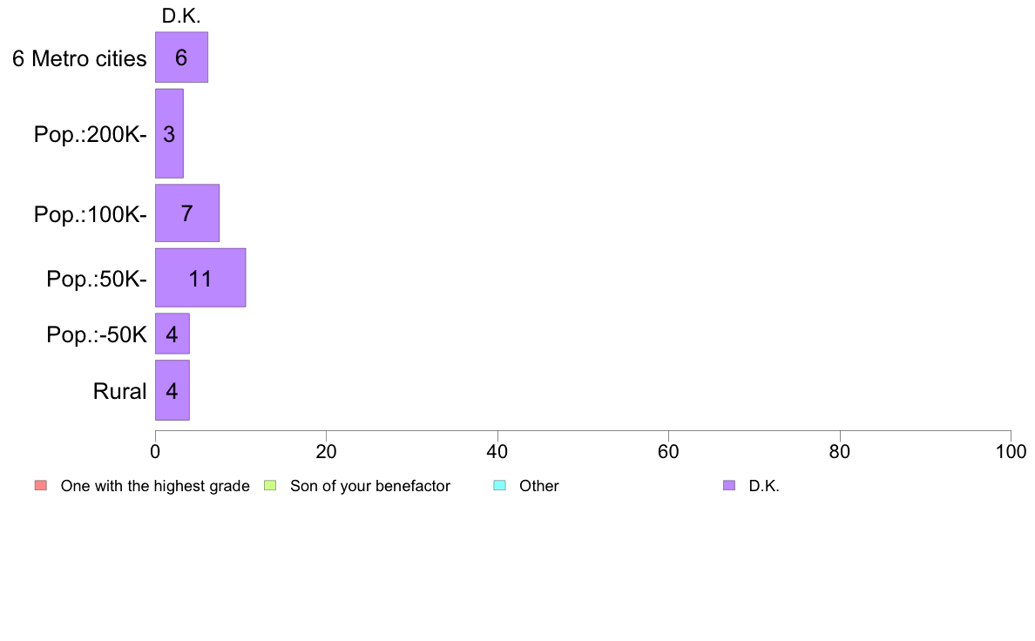The image size is (1035, 641).
Task: Select the 6 Metro cities bar
Action: (181, 57)
